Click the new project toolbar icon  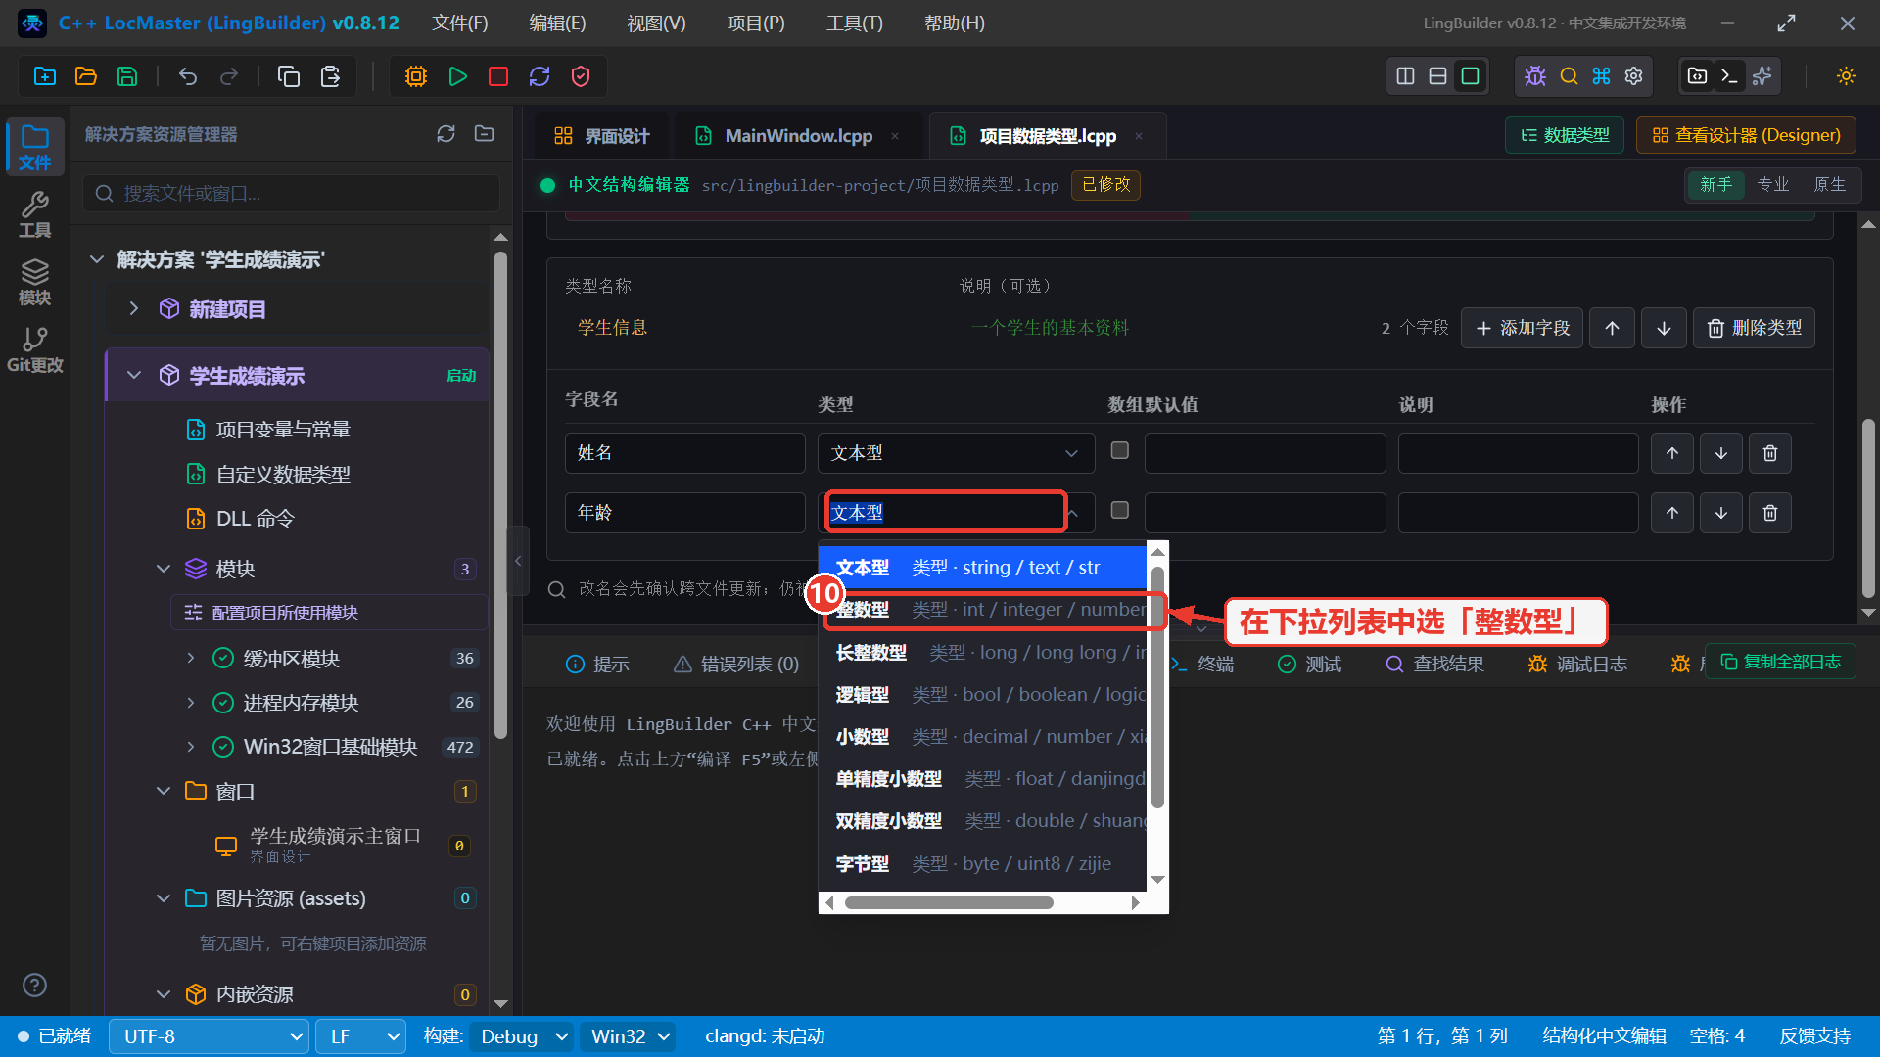click(45, 76)
